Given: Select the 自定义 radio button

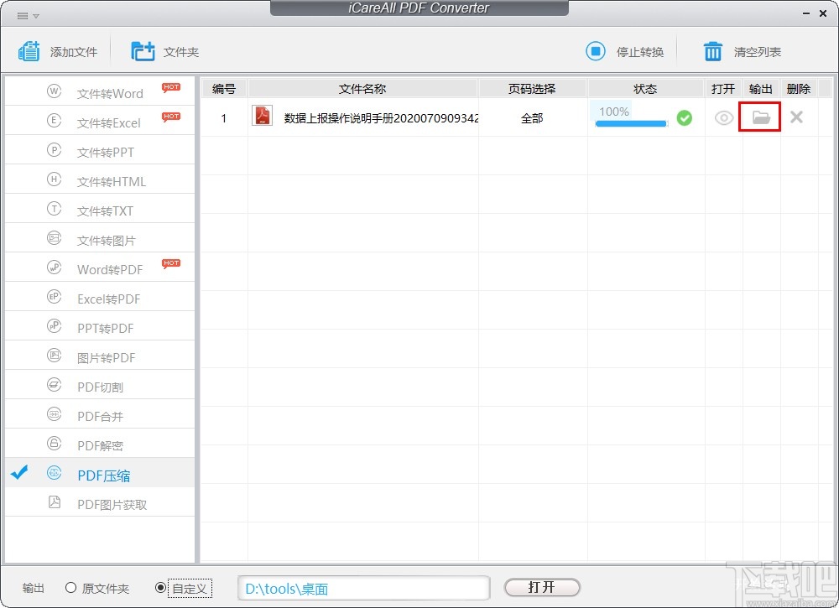Looking at the screenshot, I should (x=160, y=587).
